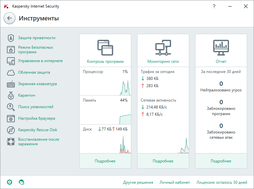This screenshot has width=254, height=189.
Task: Click the vulnerability scan magnifier icon
Action: click(11, 107)
